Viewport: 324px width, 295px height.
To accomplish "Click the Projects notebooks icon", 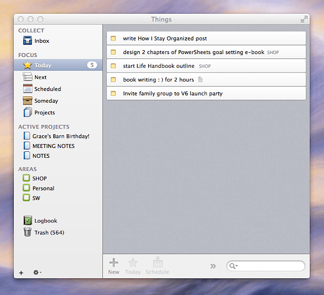I will pos(27,112).
